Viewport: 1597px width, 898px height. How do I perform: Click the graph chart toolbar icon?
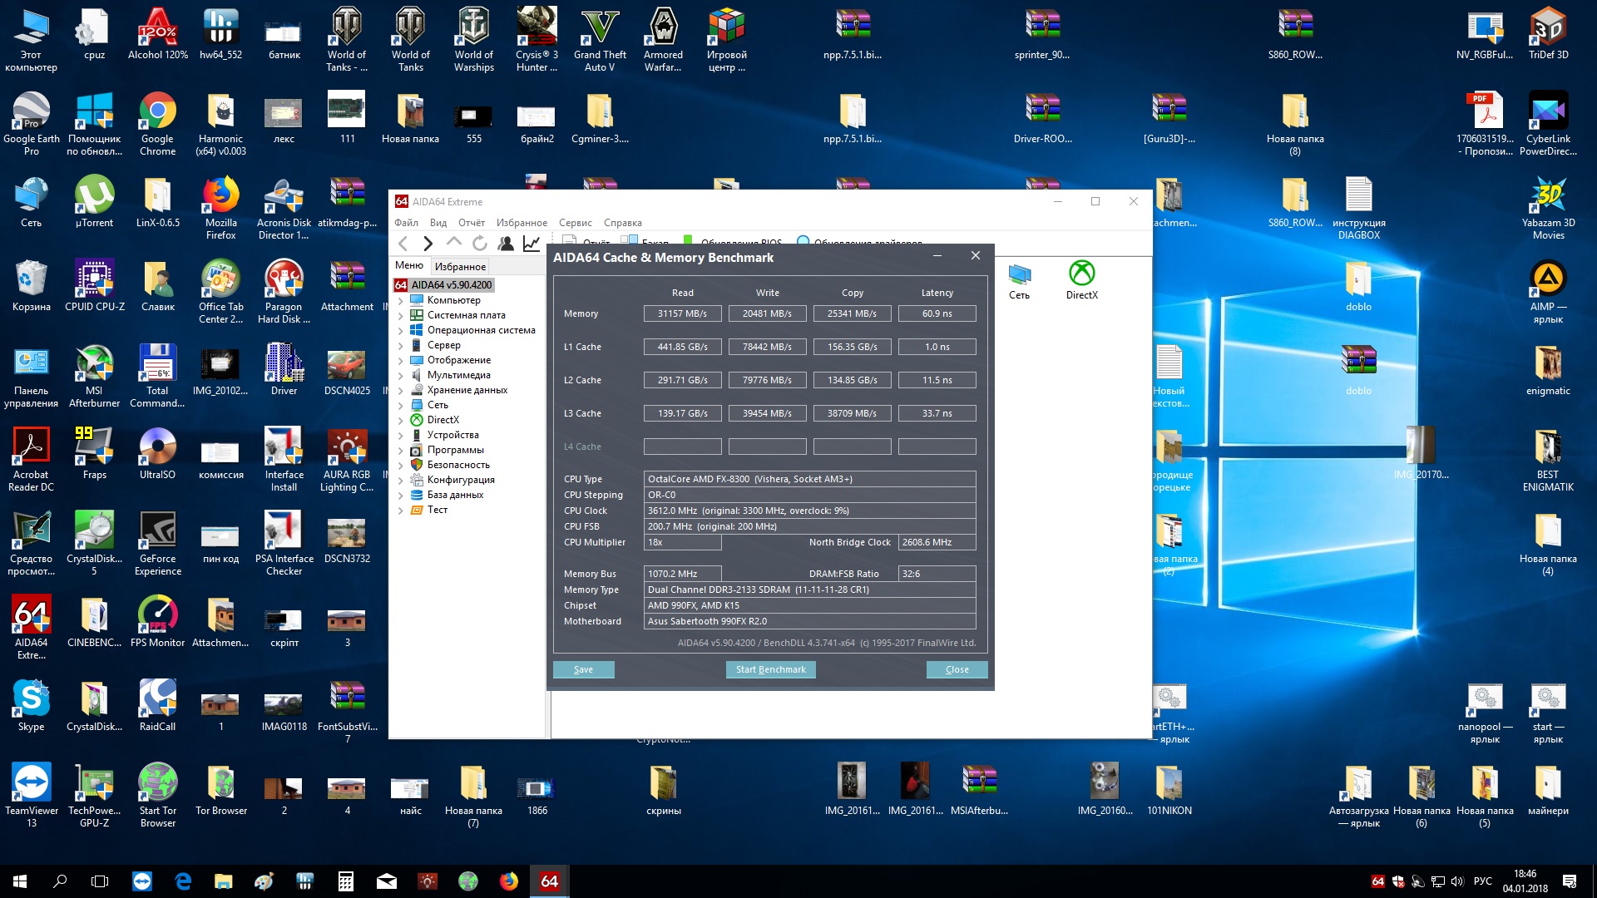tap(532, 244)
